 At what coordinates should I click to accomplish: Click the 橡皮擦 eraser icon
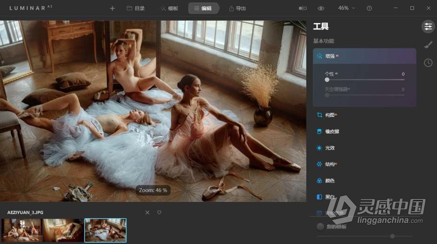[320, 131]
